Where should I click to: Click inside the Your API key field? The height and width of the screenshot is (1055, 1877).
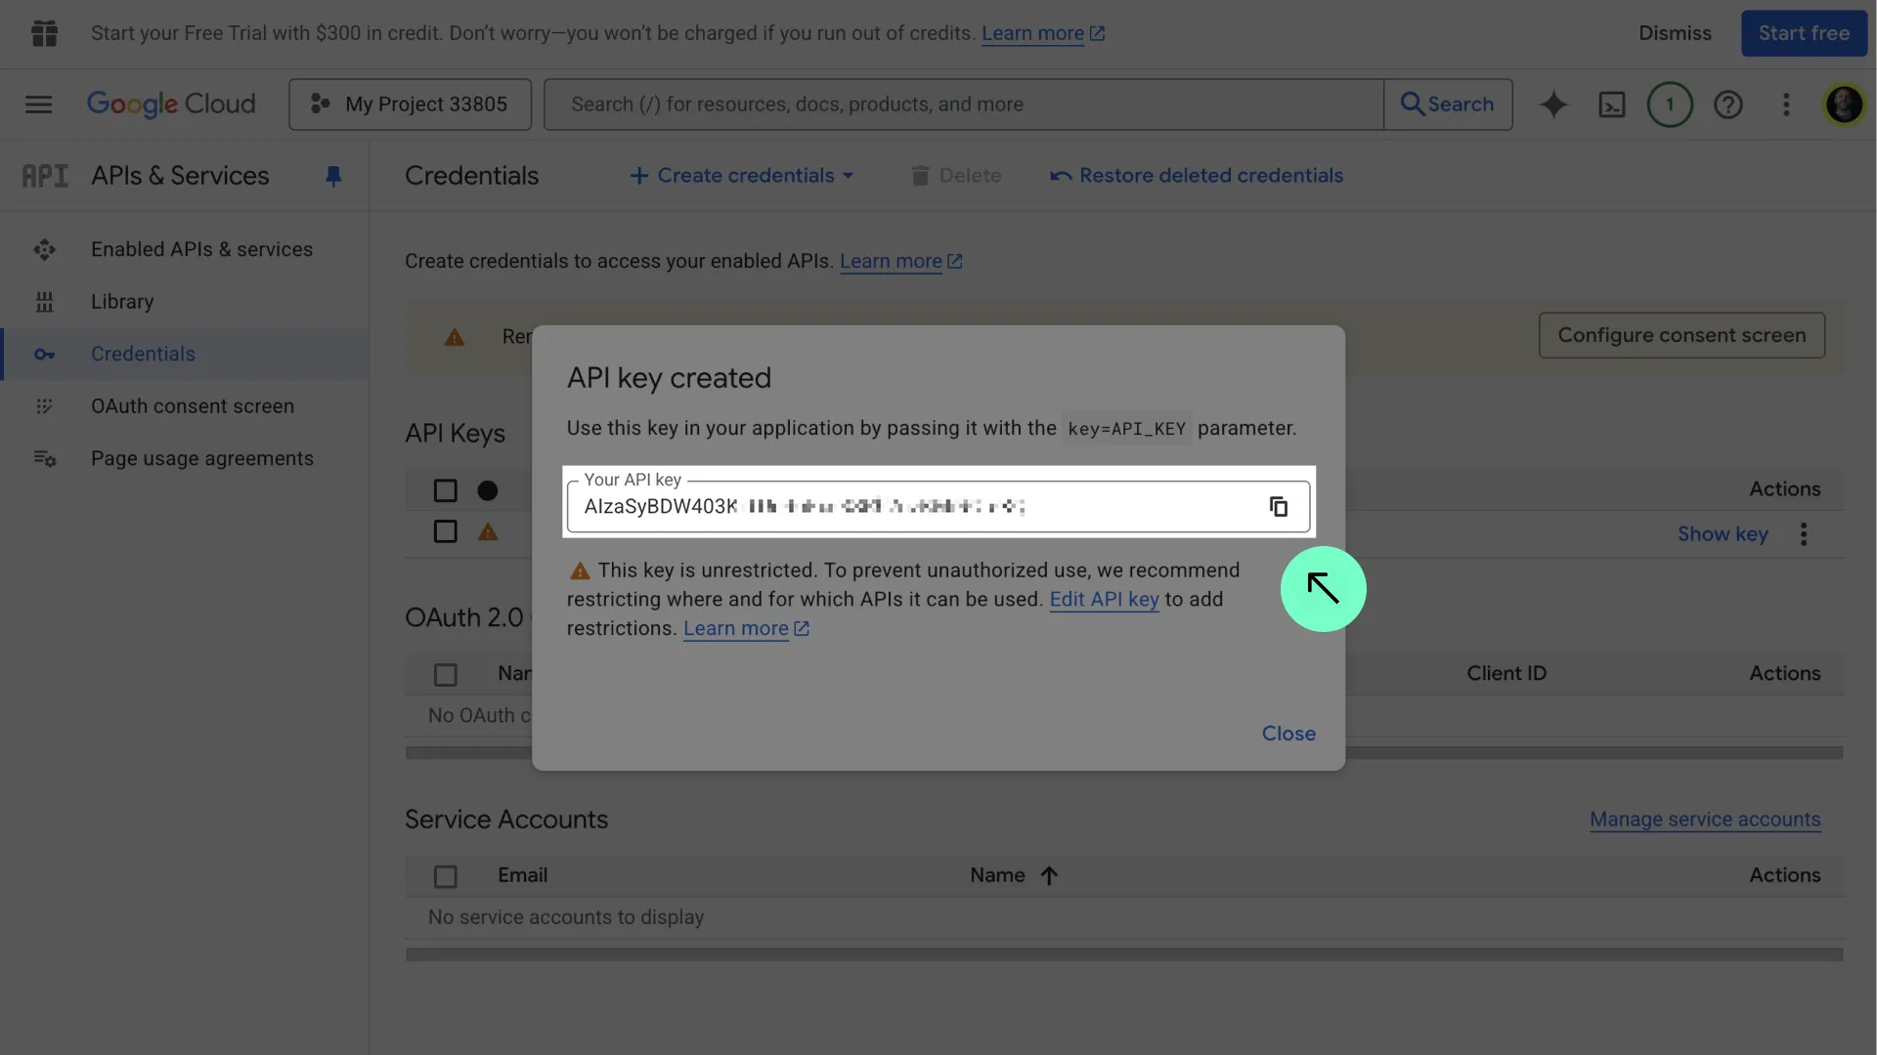point(938,506)
